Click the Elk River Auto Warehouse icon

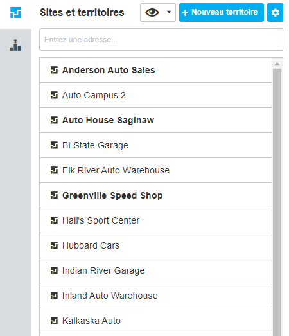54,170
